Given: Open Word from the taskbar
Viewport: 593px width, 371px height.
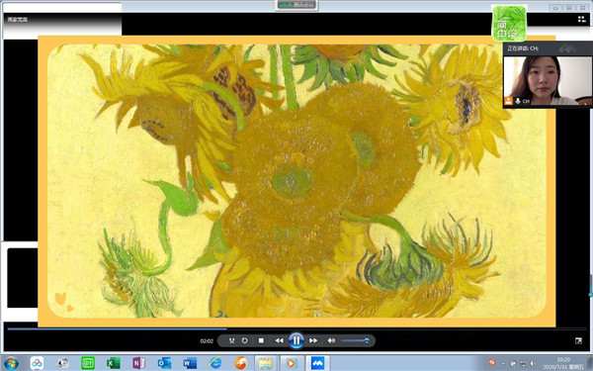Looking at the screenshot, I should [x=190, y=363].
